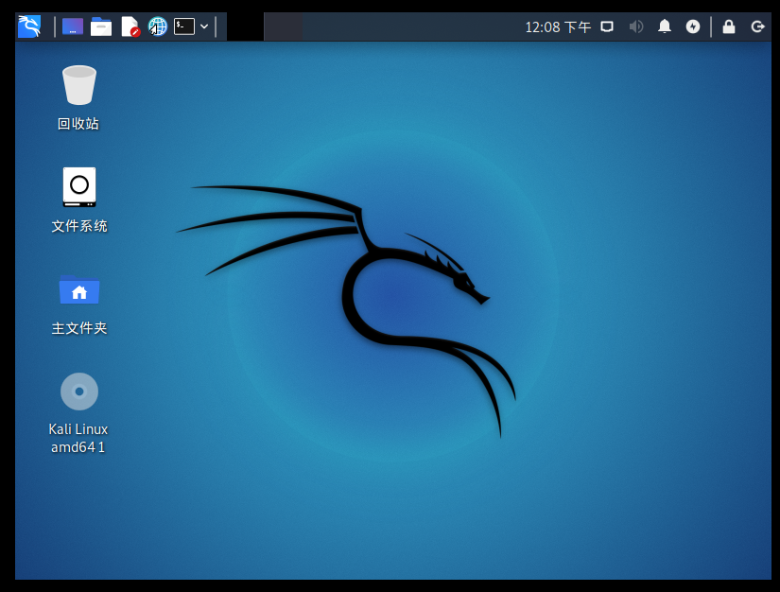Open the file manager from panel
The height and width of the screenshot is (592, 780).
click(x=101, y=26)
